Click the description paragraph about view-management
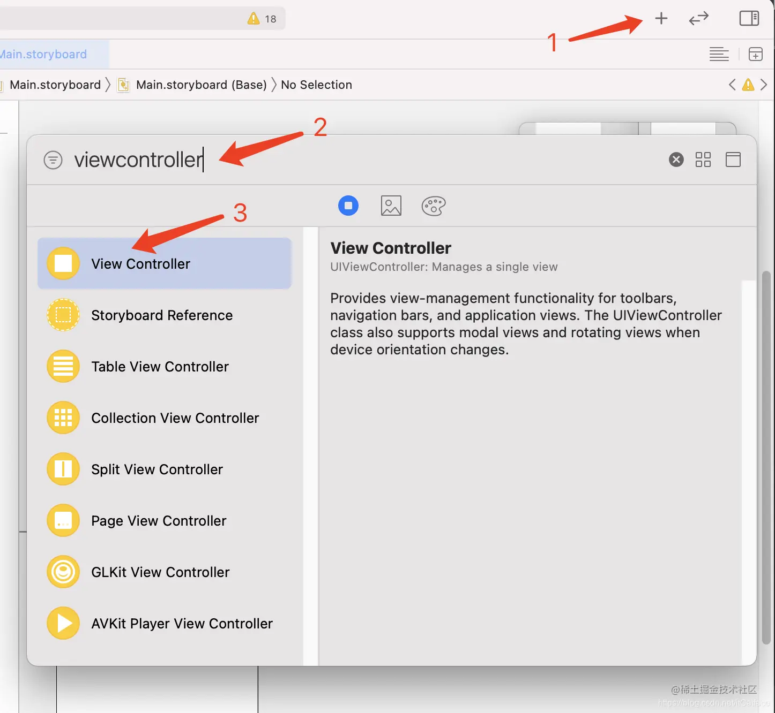The image size is (775, 713). click(526, 323)
